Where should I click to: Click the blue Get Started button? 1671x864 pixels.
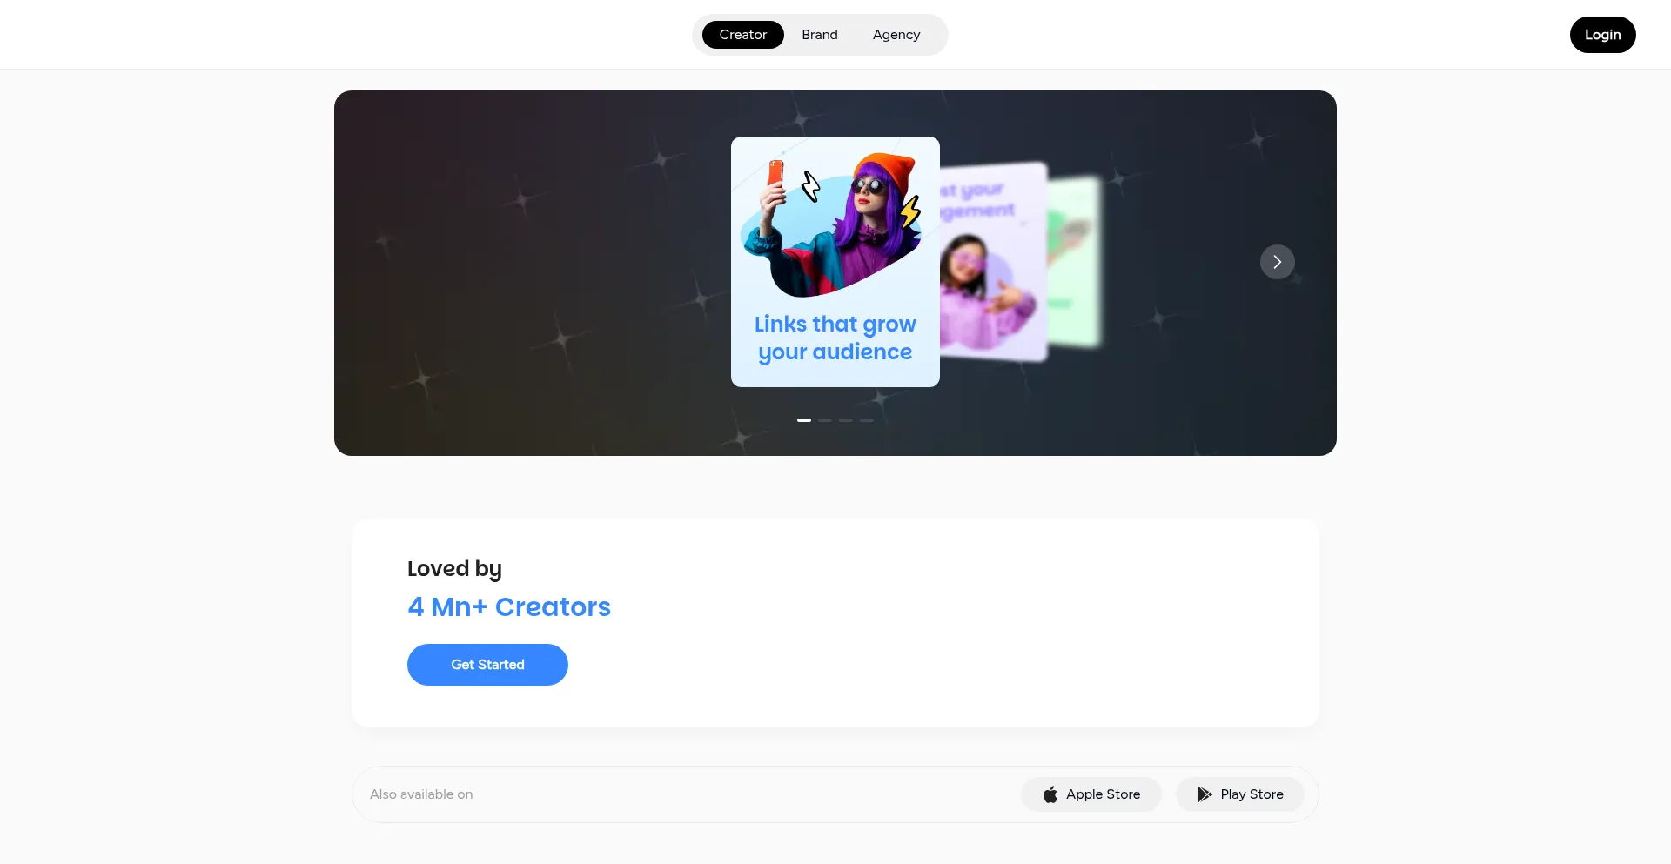coord(487,665)
